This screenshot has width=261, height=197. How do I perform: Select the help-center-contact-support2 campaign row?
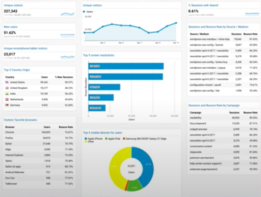pos(223,164)
